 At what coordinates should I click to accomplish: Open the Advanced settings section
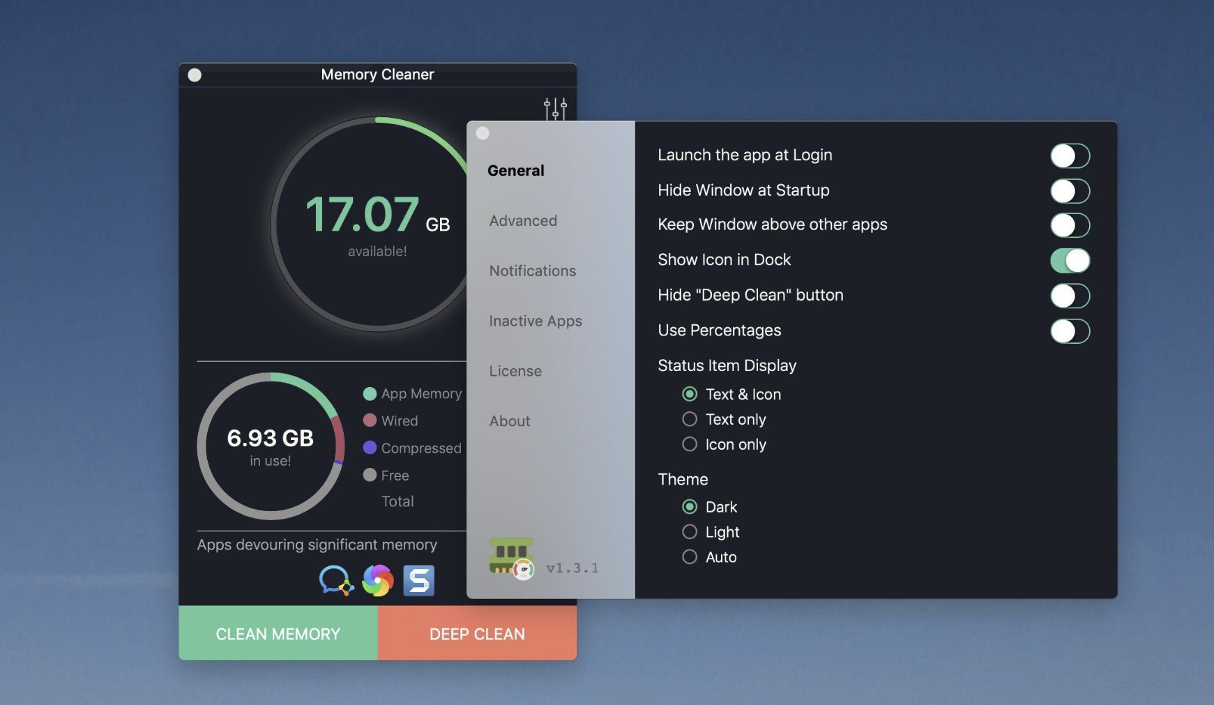pyautogui.click(x=523, y=220)
